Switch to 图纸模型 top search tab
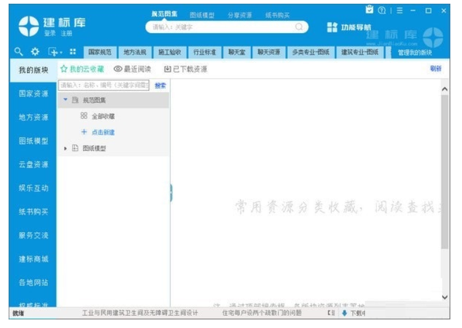The image size is (462, 328). (x=202, y=15)
